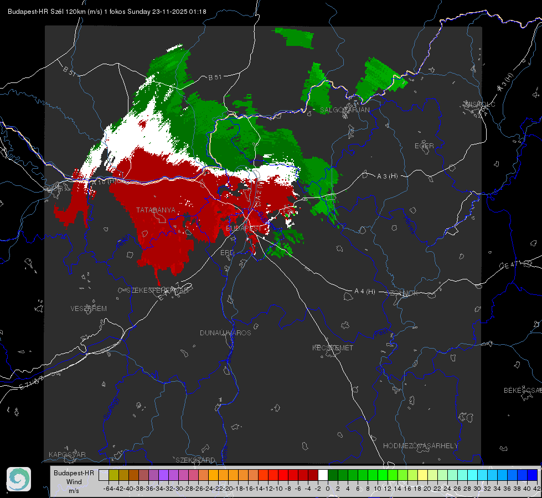The image size is (542, 498).
Task: Click the BEKESCSABA city label
Action: coord(523,391)
